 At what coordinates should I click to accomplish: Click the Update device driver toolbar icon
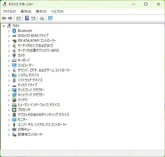click(x=42, y=18)
